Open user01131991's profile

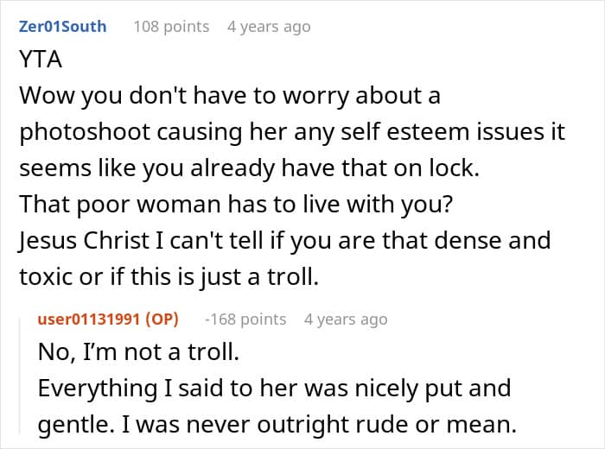pyautogui.click(x=89, y=319)
